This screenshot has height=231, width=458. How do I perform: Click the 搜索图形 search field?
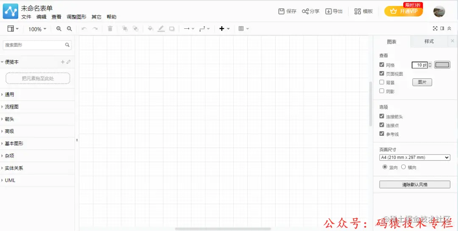(x=37, y=45)
